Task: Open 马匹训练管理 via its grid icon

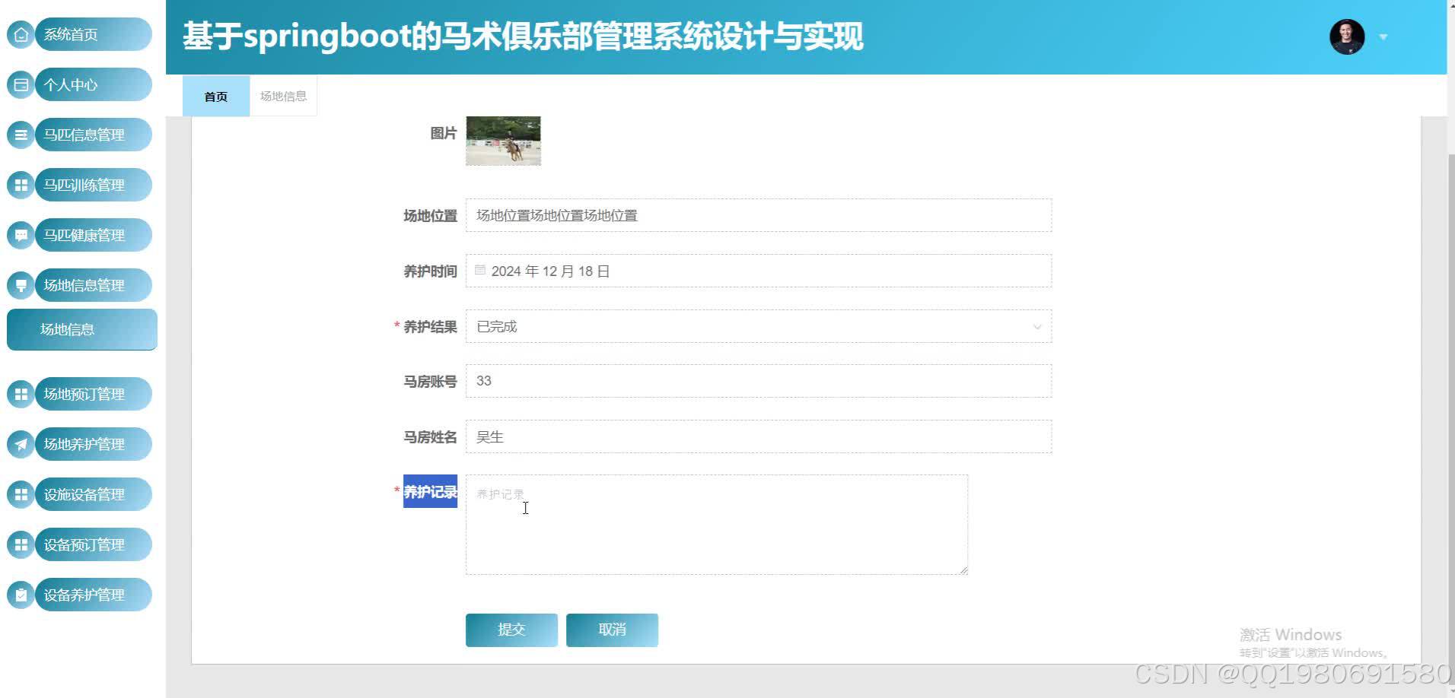Action: click(x=21, y=185)
